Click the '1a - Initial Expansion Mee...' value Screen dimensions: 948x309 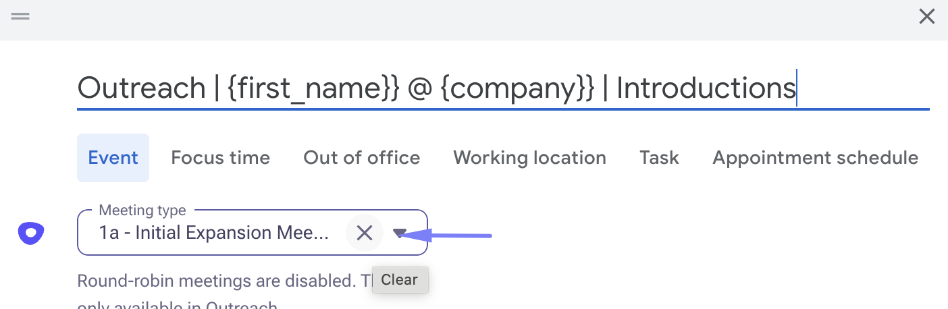pos(213,233)
